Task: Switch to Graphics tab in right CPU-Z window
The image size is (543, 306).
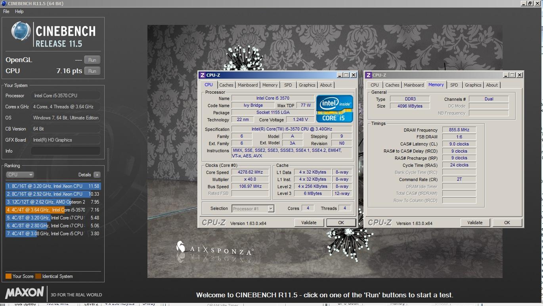Action: (473, 85)
